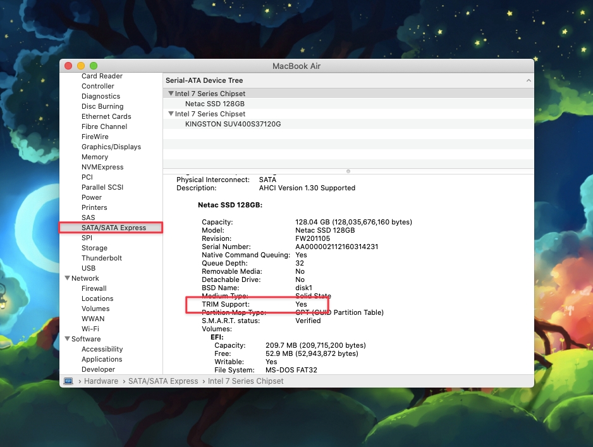Viewport: 593px width, 447px height.
Task: Select the KINGSTON SUV400S37120G drive
Action: (233, 124)
